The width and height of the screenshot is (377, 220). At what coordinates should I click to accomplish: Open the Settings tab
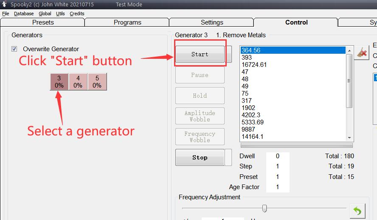point(211,22)
